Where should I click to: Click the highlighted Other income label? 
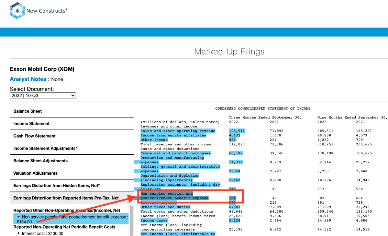(154, 140)
